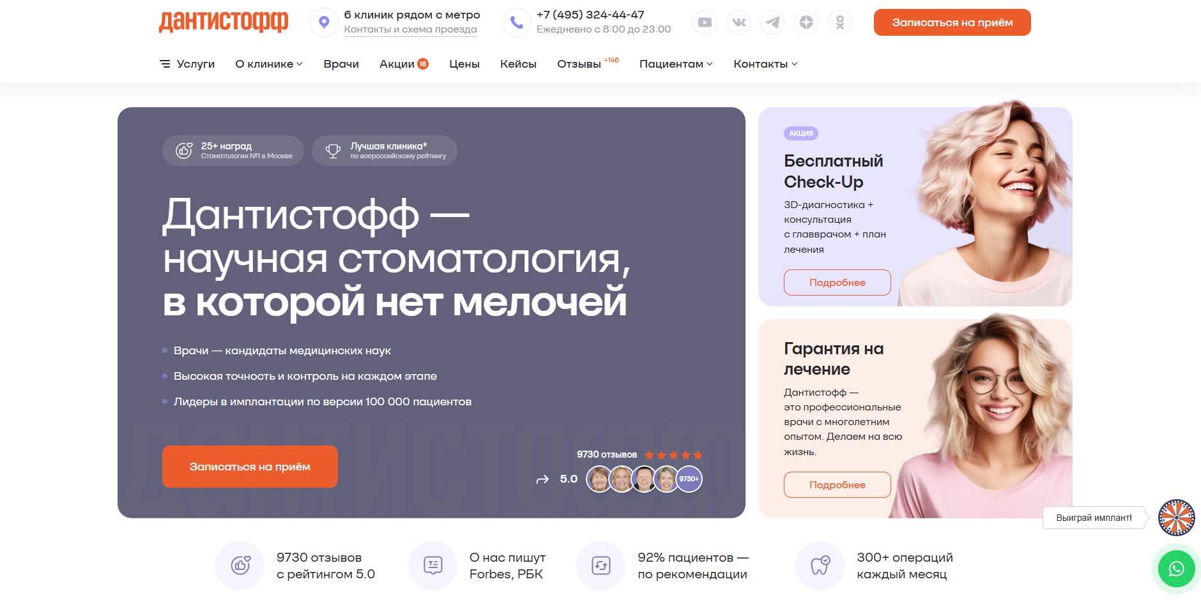Open Контакты и схема проезда link

click(x=410, y=29)
